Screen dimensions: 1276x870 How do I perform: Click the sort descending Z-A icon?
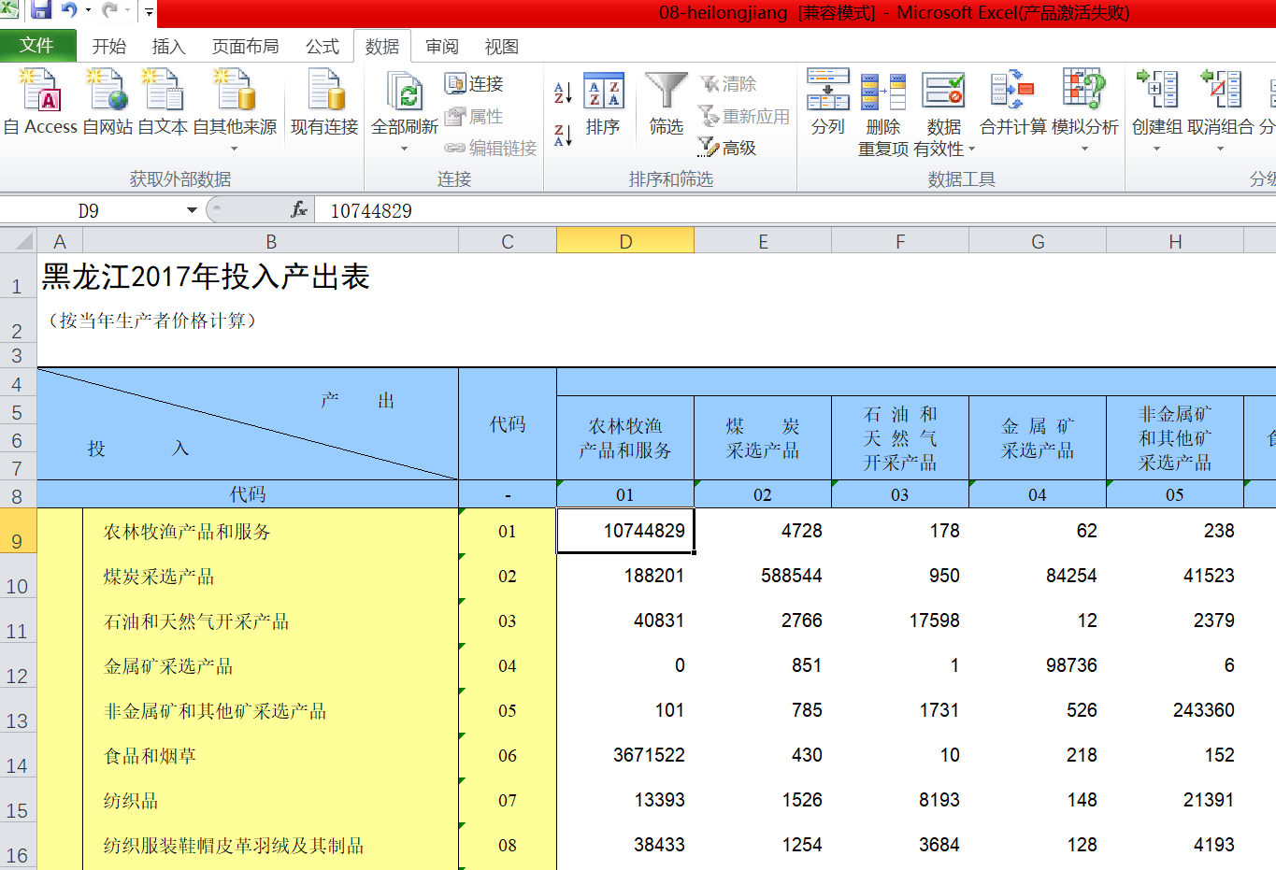coord(563,135)
